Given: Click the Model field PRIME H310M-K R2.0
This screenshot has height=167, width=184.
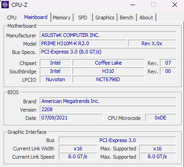Looking at the screenshot, I should (x=83, y=43).
